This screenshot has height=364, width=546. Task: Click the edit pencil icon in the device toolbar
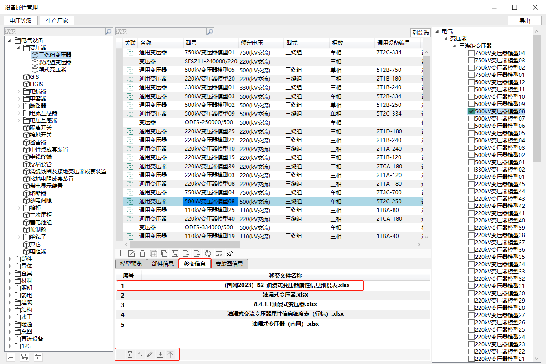click(131, 253)
